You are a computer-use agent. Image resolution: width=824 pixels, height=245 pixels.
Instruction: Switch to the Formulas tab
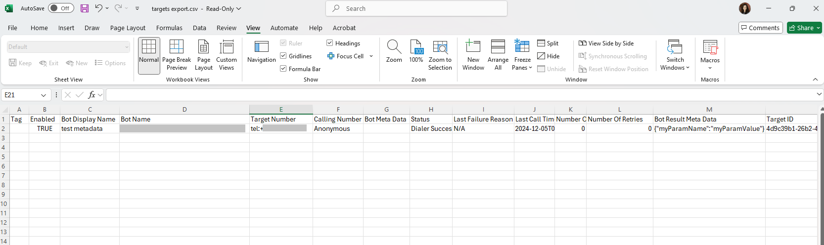click(x=169, y=28)
